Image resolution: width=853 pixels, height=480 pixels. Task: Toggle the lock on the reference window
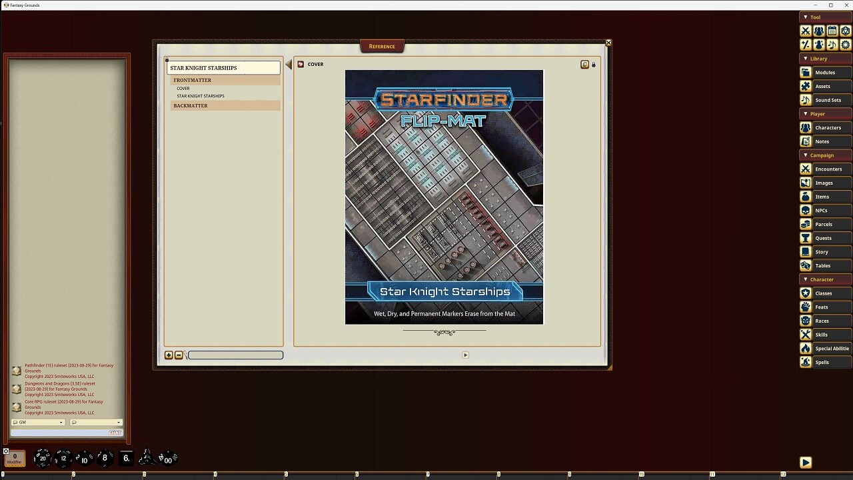[x=594, y=64]
